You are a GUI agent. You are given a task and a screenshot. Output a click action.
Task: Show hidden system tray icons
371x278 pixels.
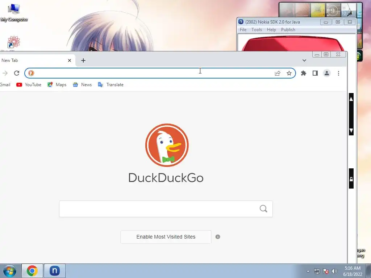click(x=308, y=271)
